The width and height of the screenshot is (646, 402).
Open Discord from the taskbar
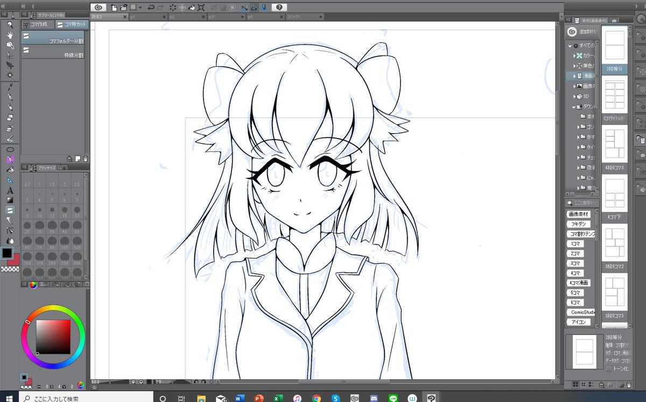374,398
